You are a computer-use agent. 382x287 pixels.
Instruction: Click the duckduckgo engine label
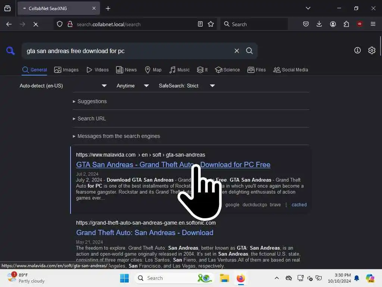[254, 205]
